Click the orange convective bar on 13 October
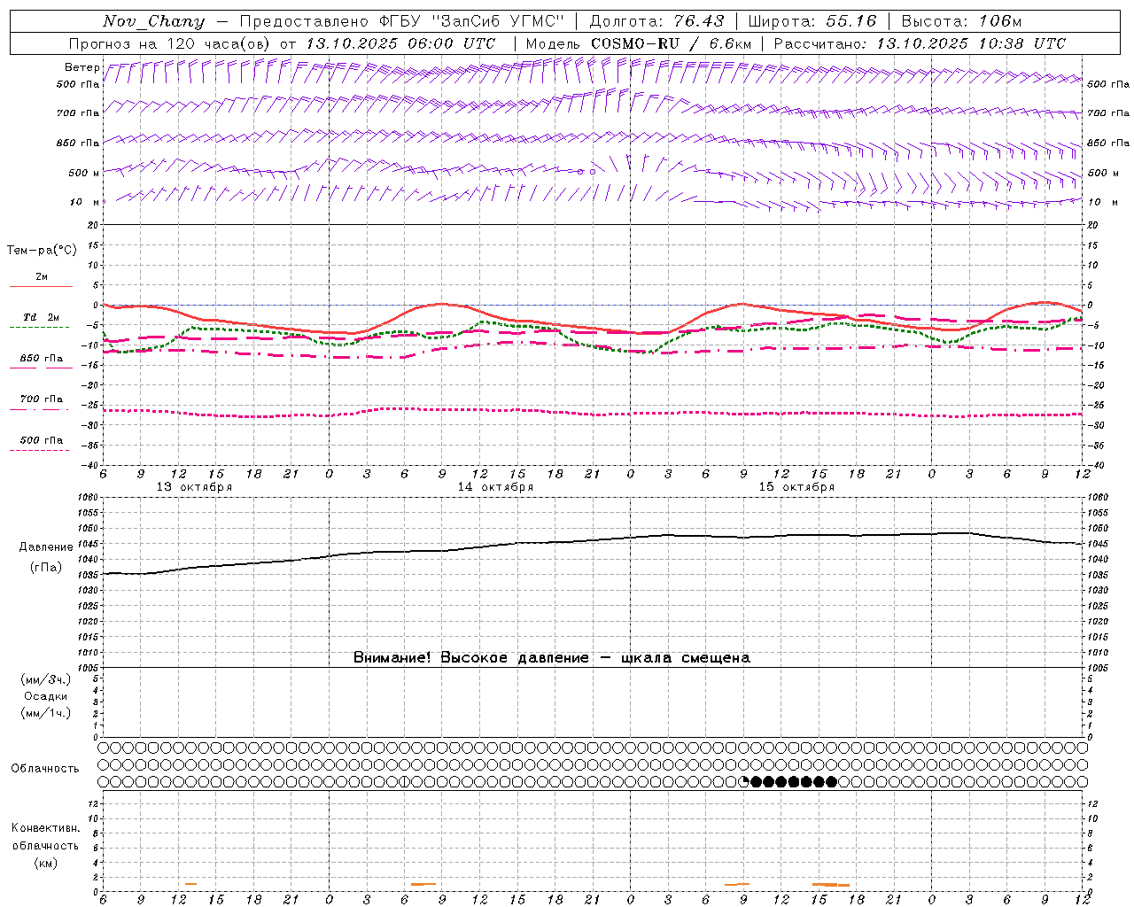1134x907 pixels. [x=190, y=884]
